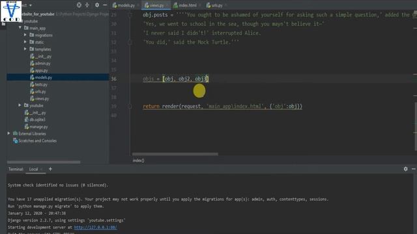Expand the migrations folder
The height and width of the screenshot is (234, 417).
point(25,34)
